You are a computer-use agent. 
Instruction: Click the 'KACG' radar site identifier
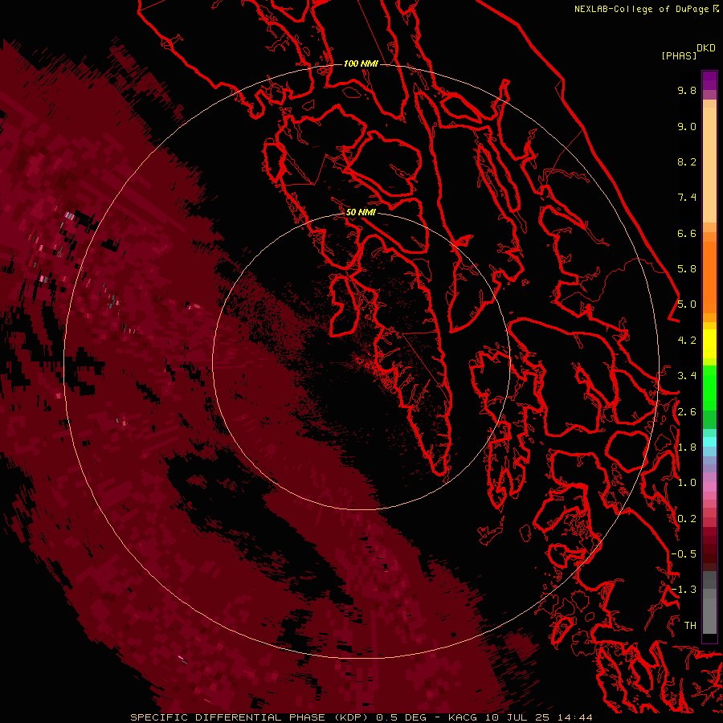[464, 717]
